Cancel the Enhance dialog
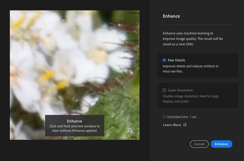The width and height of the screenshot is (244, 161). [199, 144]
